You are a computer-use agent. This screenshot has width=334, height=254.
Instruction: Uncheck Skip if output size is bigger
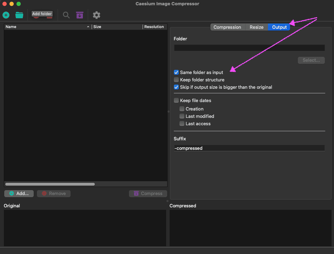(x=176, y=87)
